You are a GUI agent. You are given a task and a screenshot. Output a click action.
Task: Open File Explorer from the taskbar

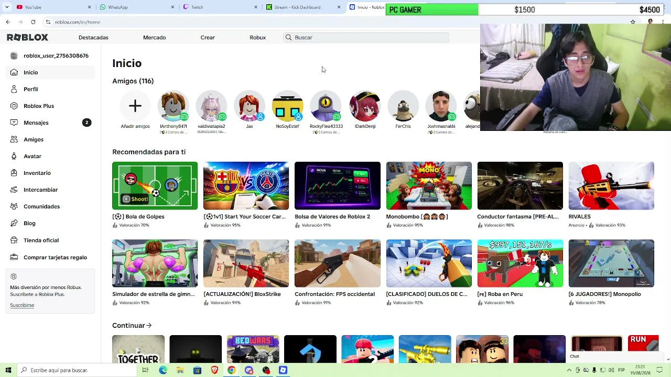point(180,370)
